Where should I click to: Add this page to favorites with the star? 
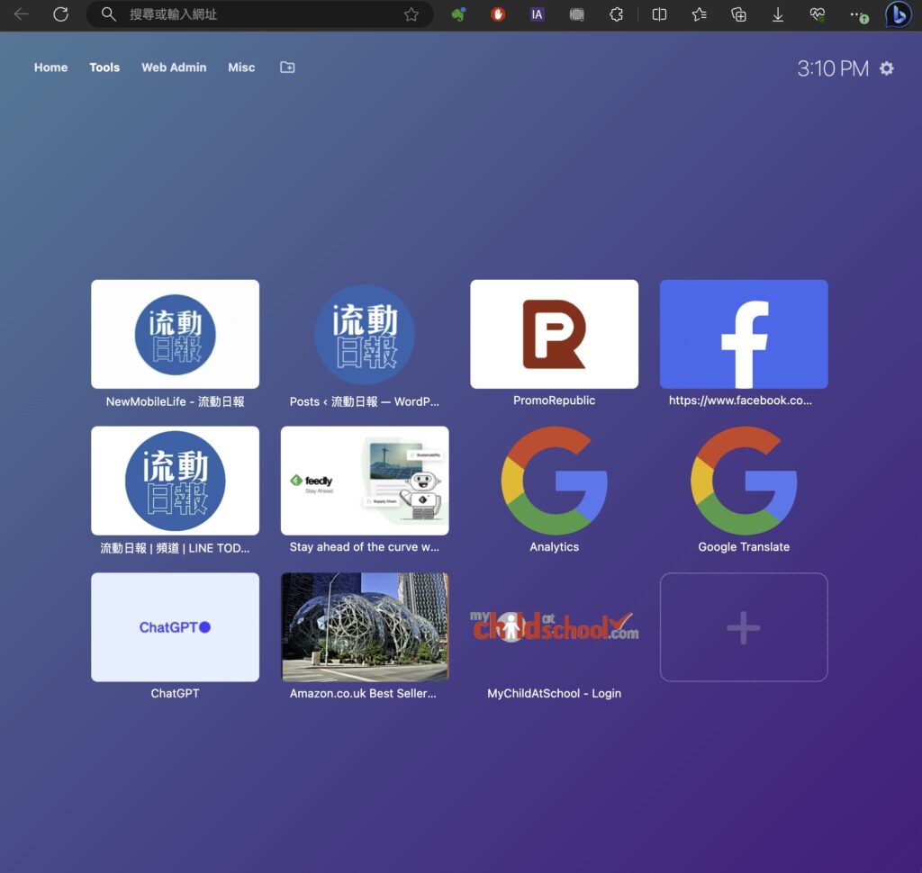click(411, 14)
